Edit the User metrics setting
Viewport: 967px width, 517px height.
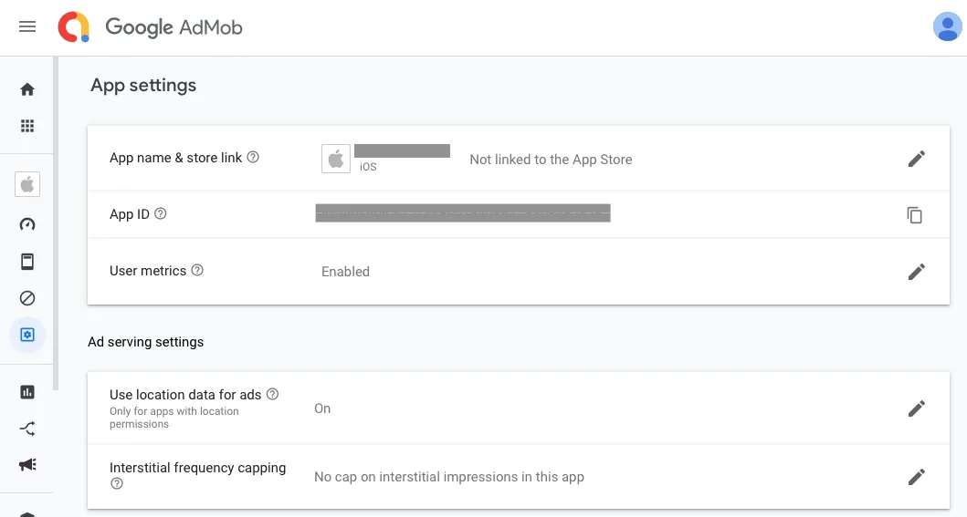[917, 272]
